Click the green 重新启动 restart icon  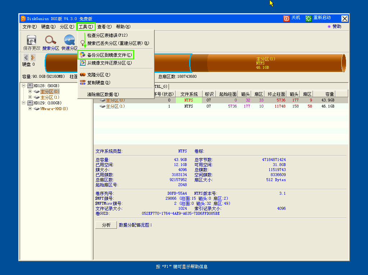tap(308, 19)
